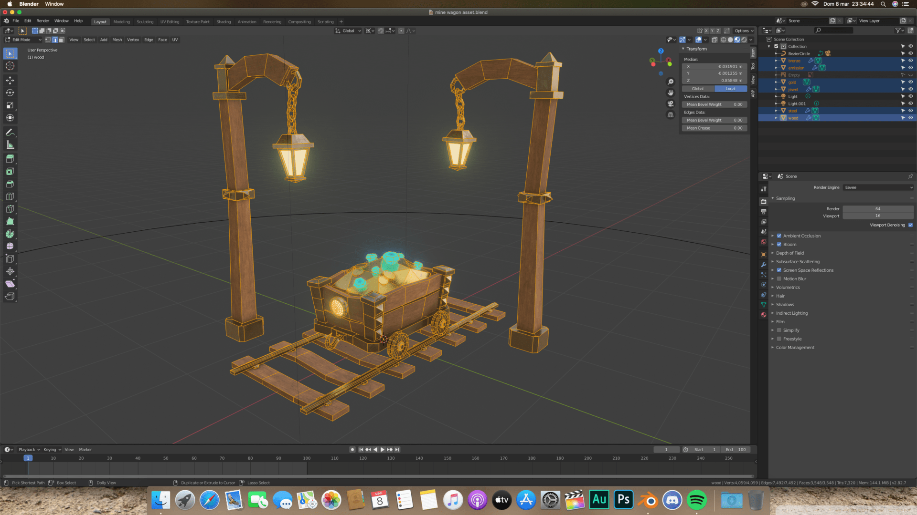Switch to wireframe viewport shading
The height and width of the screenshot is (515, 917).
pos(724,40)
